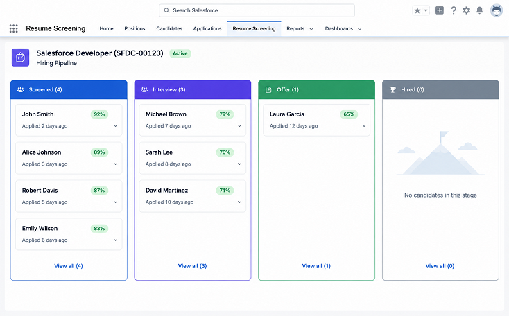Click the View all (0) link
This screenshot has height=316, width=509.
point(440,266)
